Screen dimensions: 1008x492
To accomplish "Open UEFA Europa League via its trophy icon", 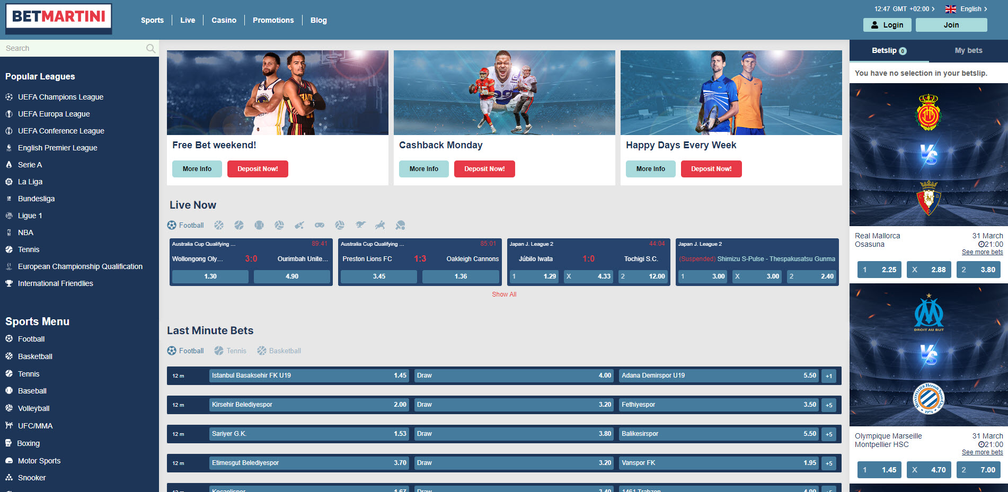I will click(x=9, y=114).
